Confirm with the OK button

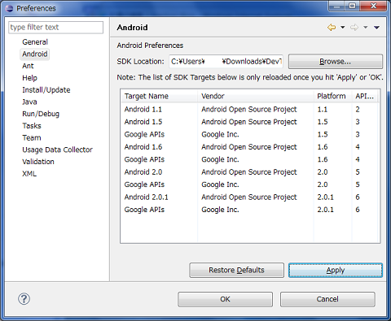[x=225, y=299]
